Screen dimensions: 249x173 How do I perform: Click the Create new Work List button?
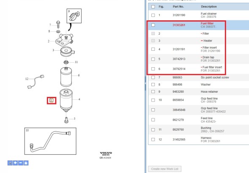coord(165,169)
